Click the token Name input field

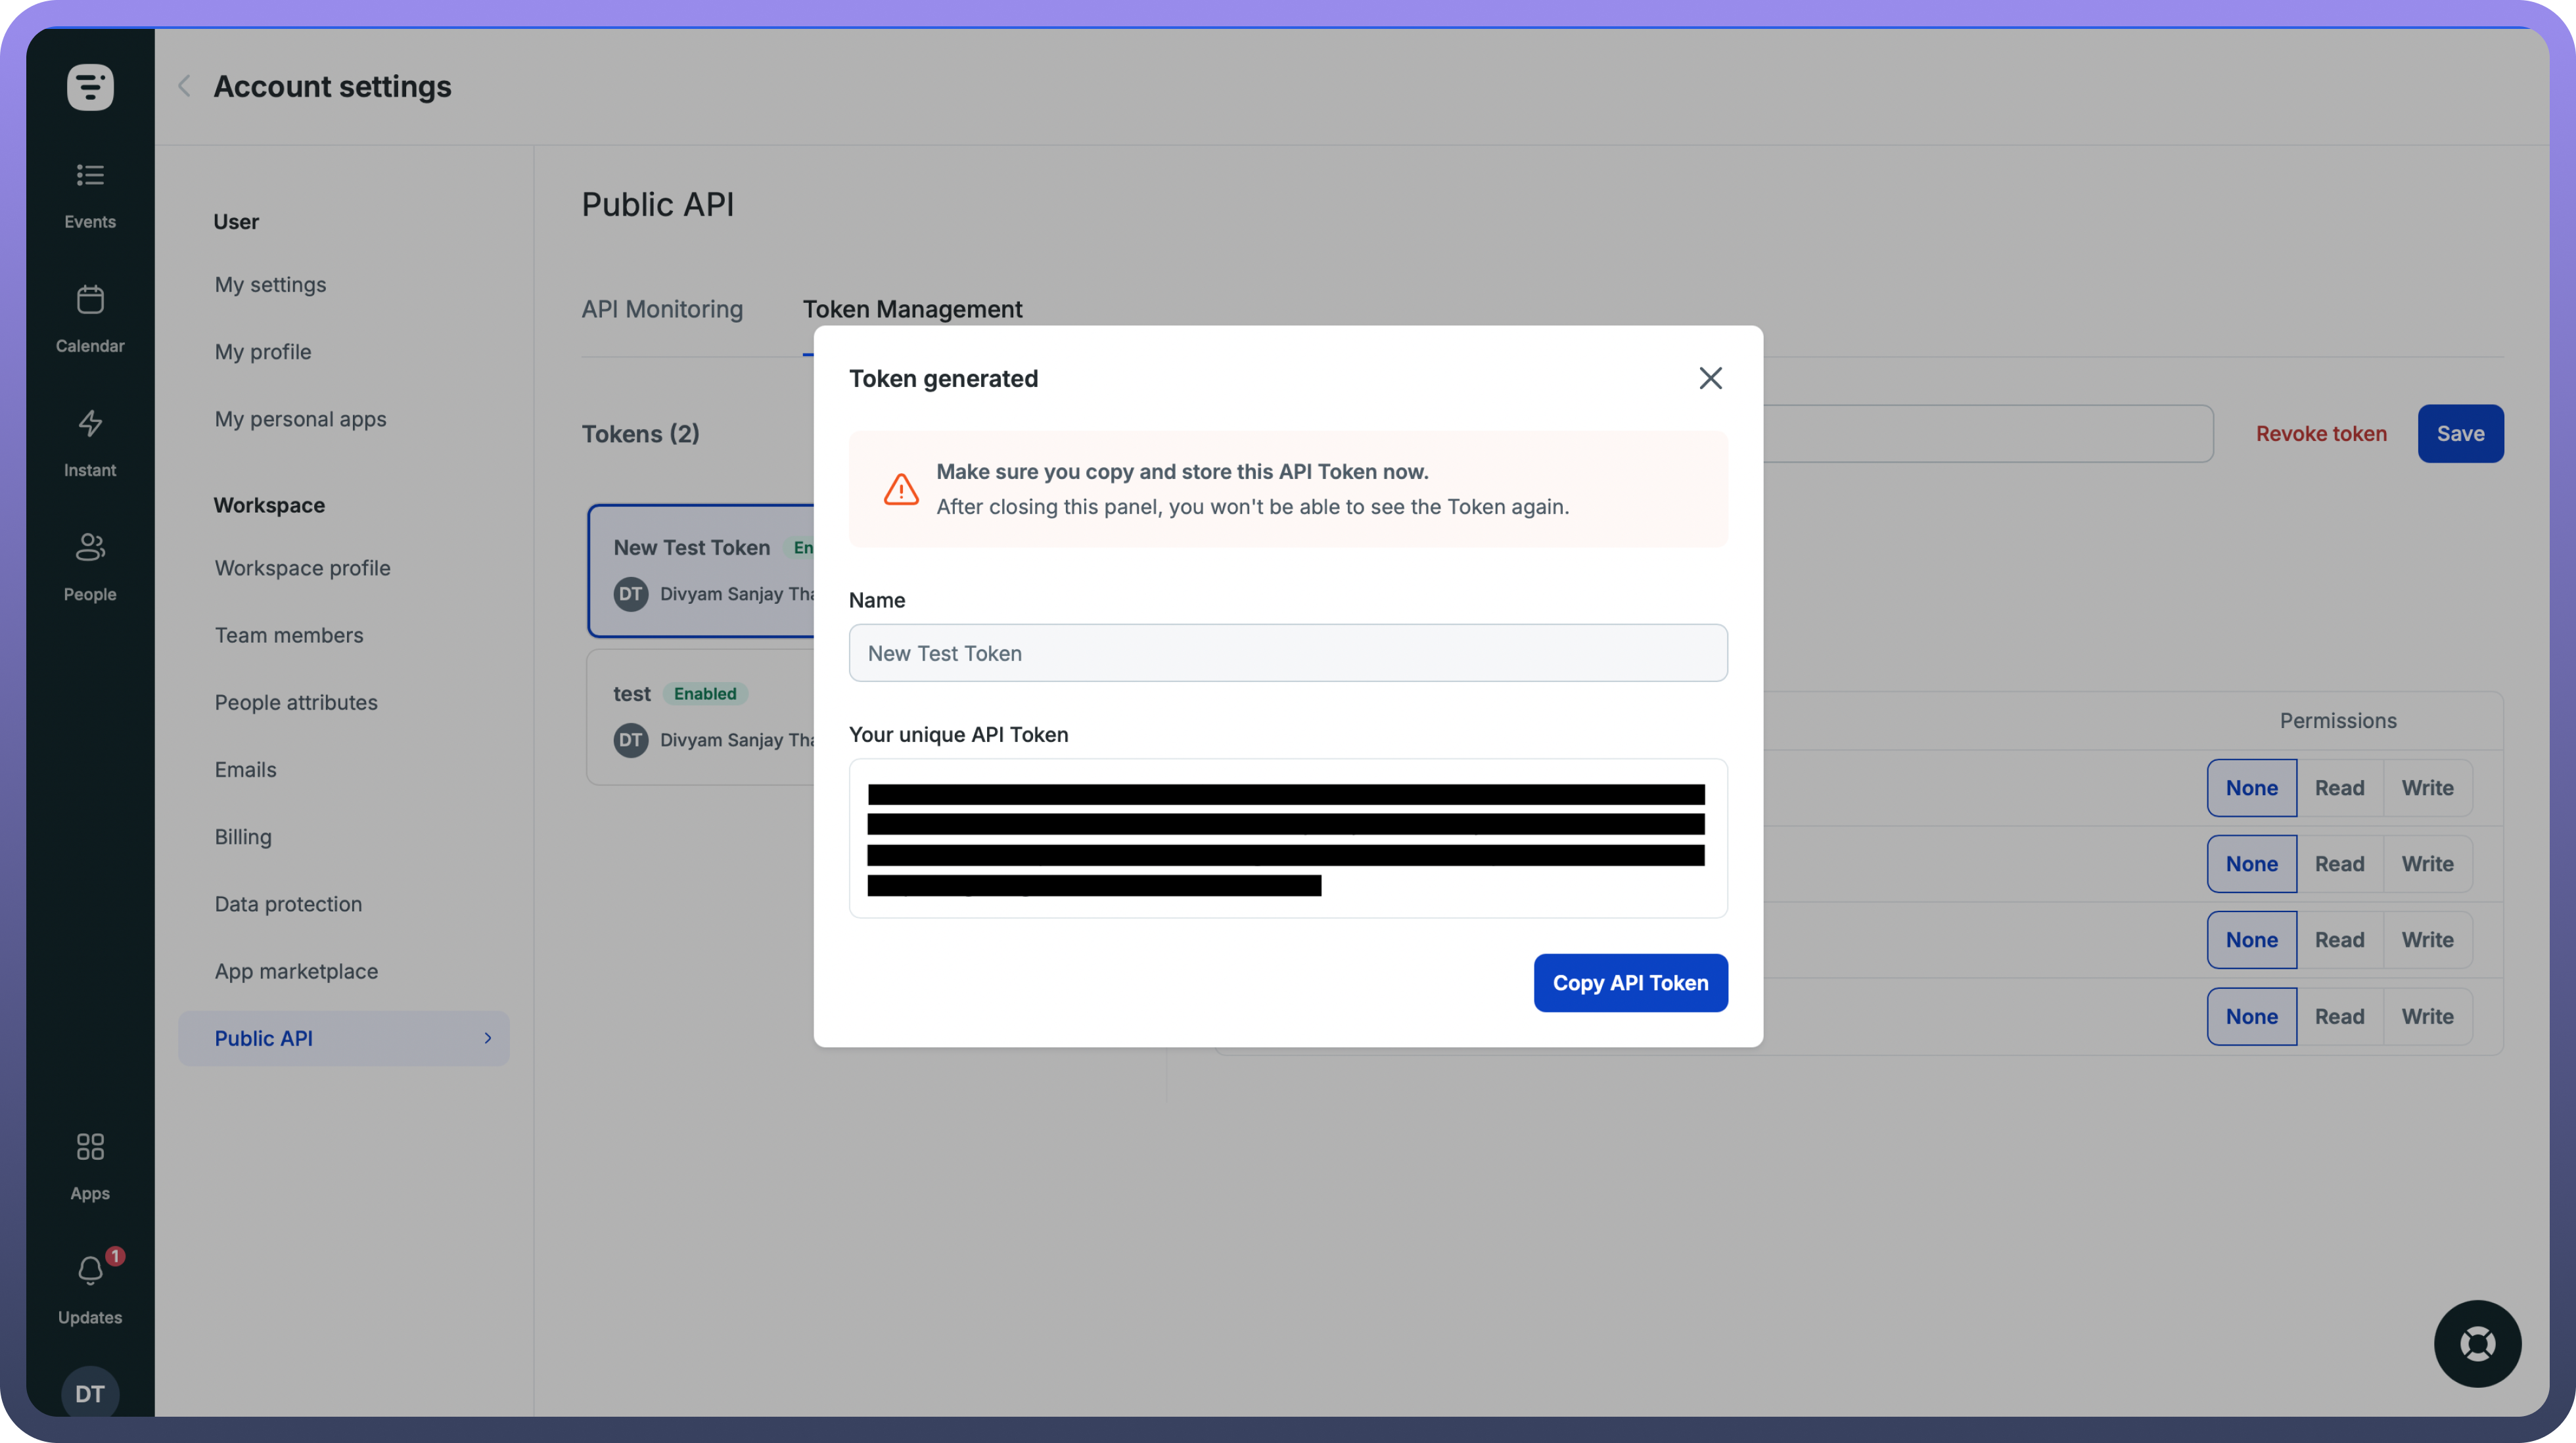pyautogui.click(x=1287, y=653)
